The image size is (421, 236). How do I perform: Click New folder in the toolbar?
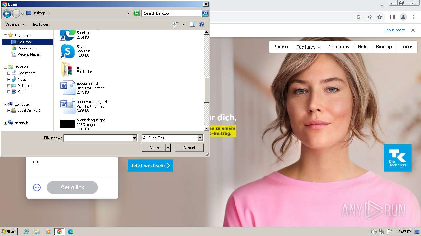click(40, 24)
